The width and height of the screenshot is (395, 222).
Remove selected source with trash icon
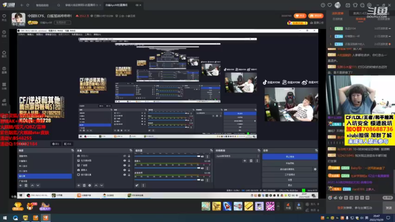pos(84,185)
